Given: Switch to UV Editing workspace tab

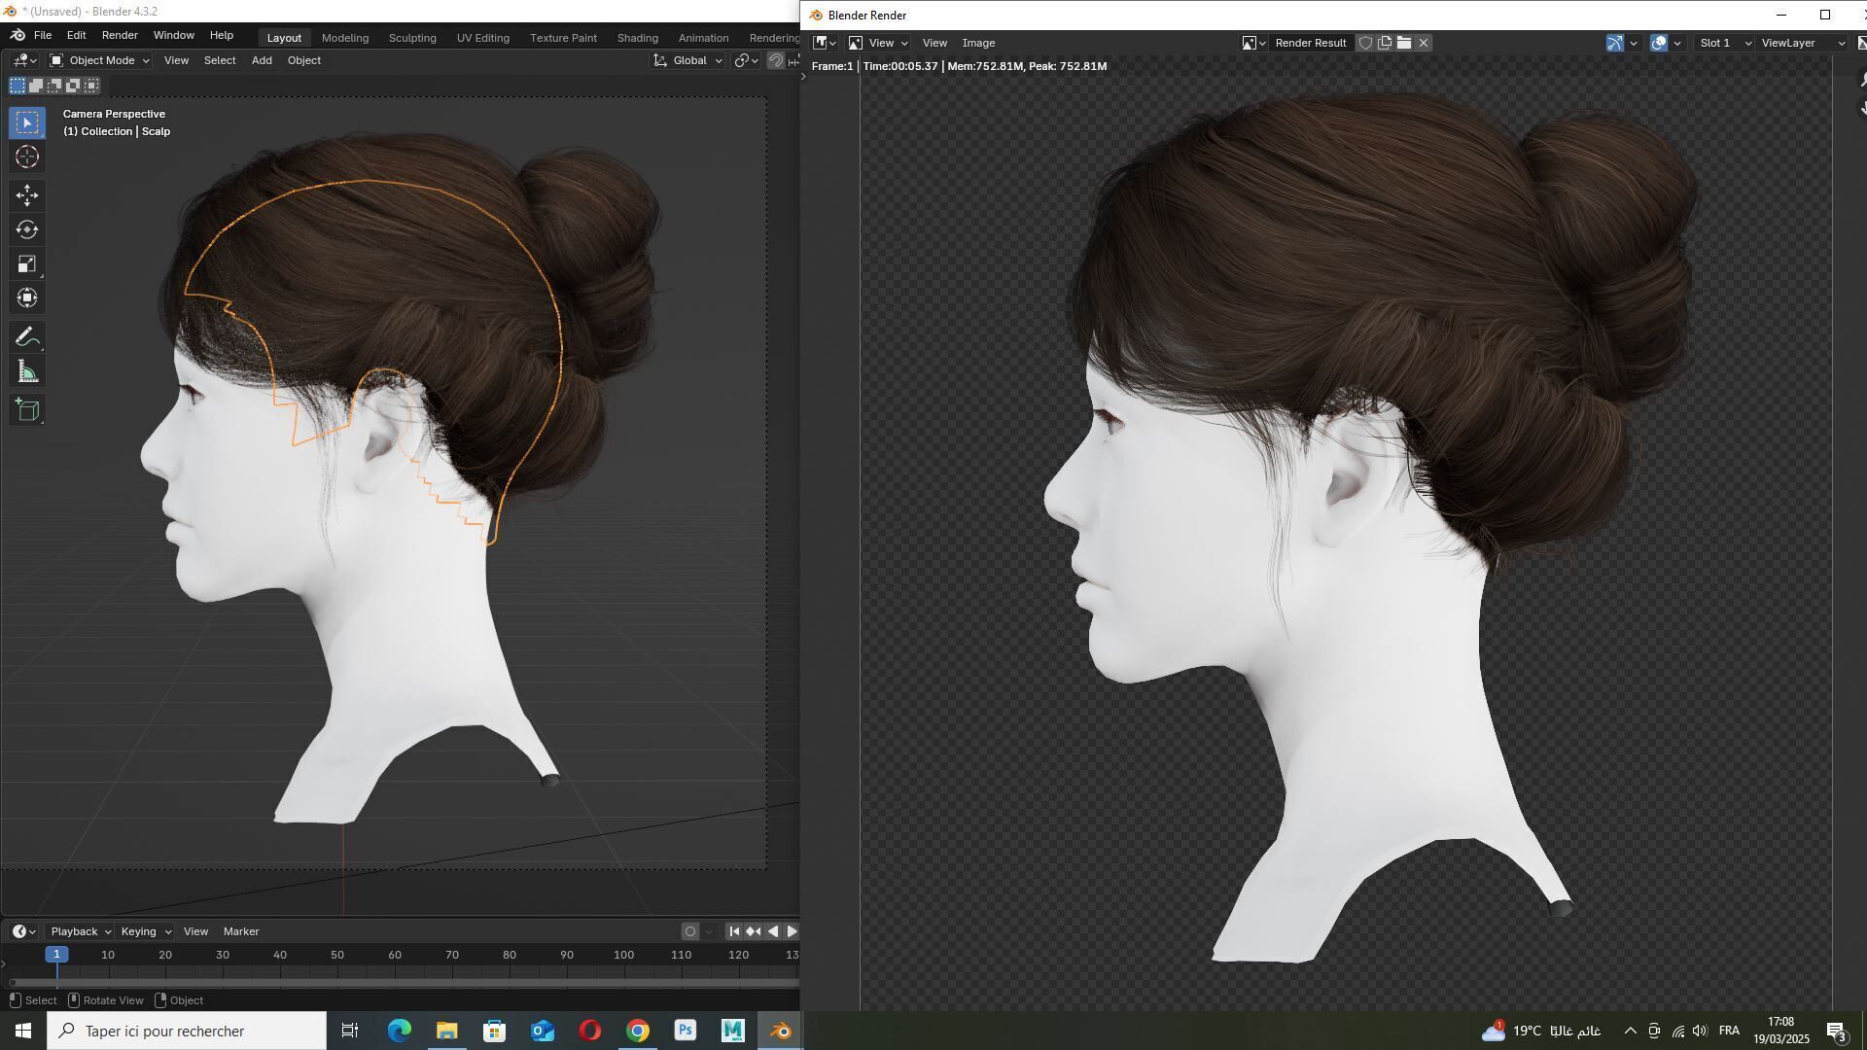Looking at the screenshot, I should point(483,38).
